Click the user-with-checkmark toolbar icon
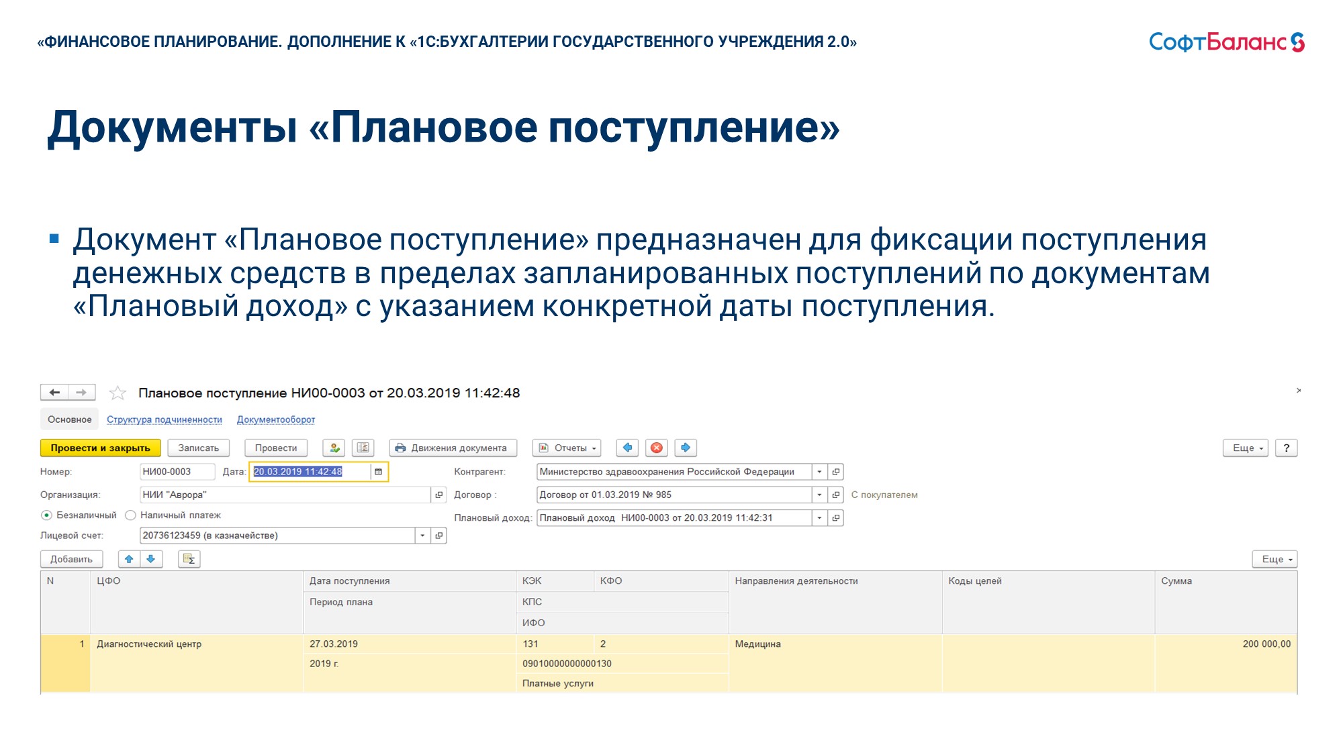Image resolution: width=1343 pixels, height=755 pixels. pos(334,448)
